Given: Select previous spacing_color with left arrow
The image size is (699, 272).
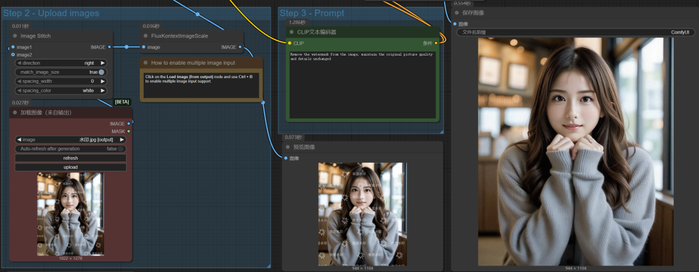Looking at the screenshot, I should point(19,90).
